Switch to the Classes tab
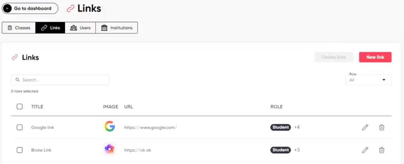Screen dimensions: 404x164 (x=19, y=28)
